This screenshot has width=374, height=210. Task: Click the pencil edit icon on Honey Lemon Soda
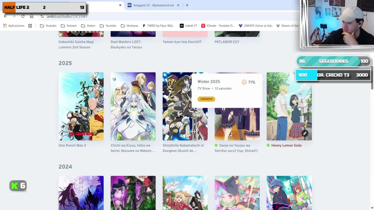(x=305, y=133)
